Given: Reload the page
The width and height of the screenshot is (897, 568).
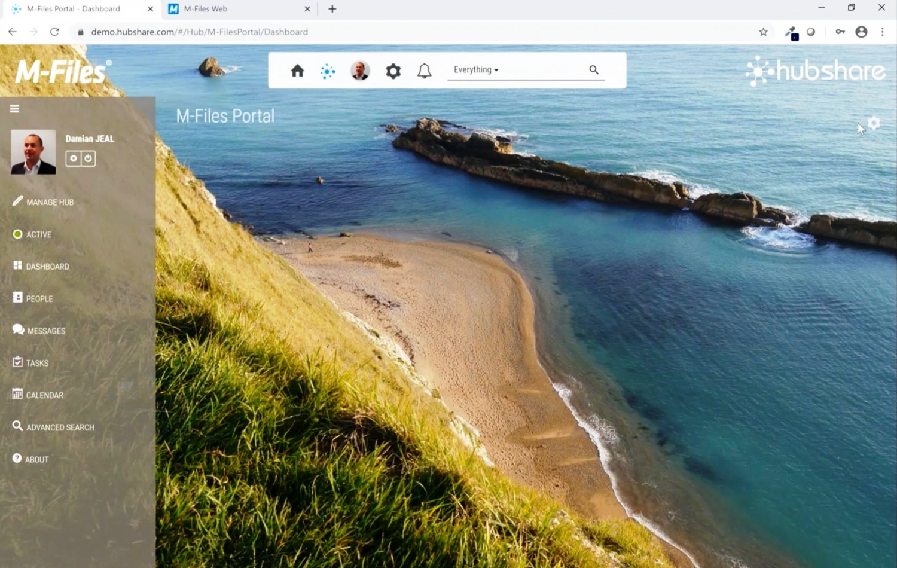Looking at the screenshot, I should (54, 32).
